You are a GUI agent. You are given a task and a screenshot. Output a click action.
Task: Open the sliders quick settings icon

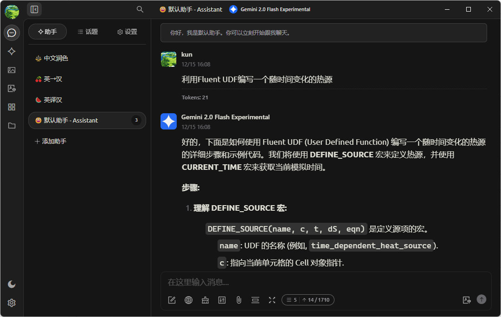[222, 300]
